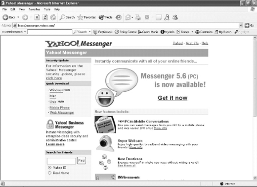Image resolution: width=257 pixels, height=187 pixels.
Task: Click the Highlight pen toolbar item
Action: pyautogui.click(x=242, y=32)
